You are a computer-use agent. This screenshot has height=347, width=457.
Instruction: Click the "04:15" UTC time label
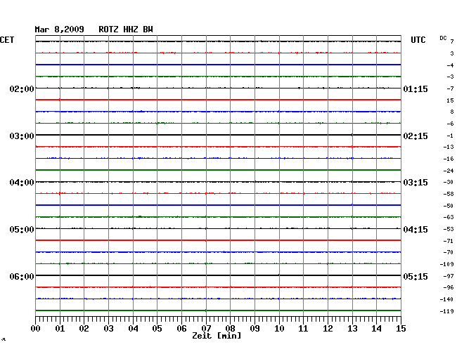pos(416,230)
